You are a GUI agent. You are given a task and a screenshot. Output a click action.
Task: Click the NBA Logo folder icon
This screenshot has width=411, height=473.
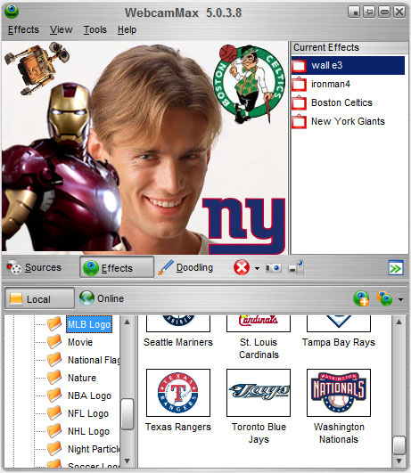pos(54,396)
